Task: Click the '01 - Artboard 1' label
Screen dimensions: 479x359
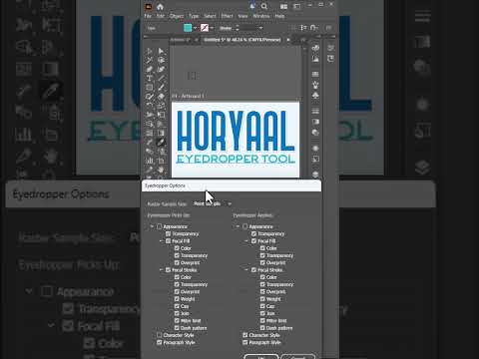Action: pyautogui.click(x=188, y=96)
